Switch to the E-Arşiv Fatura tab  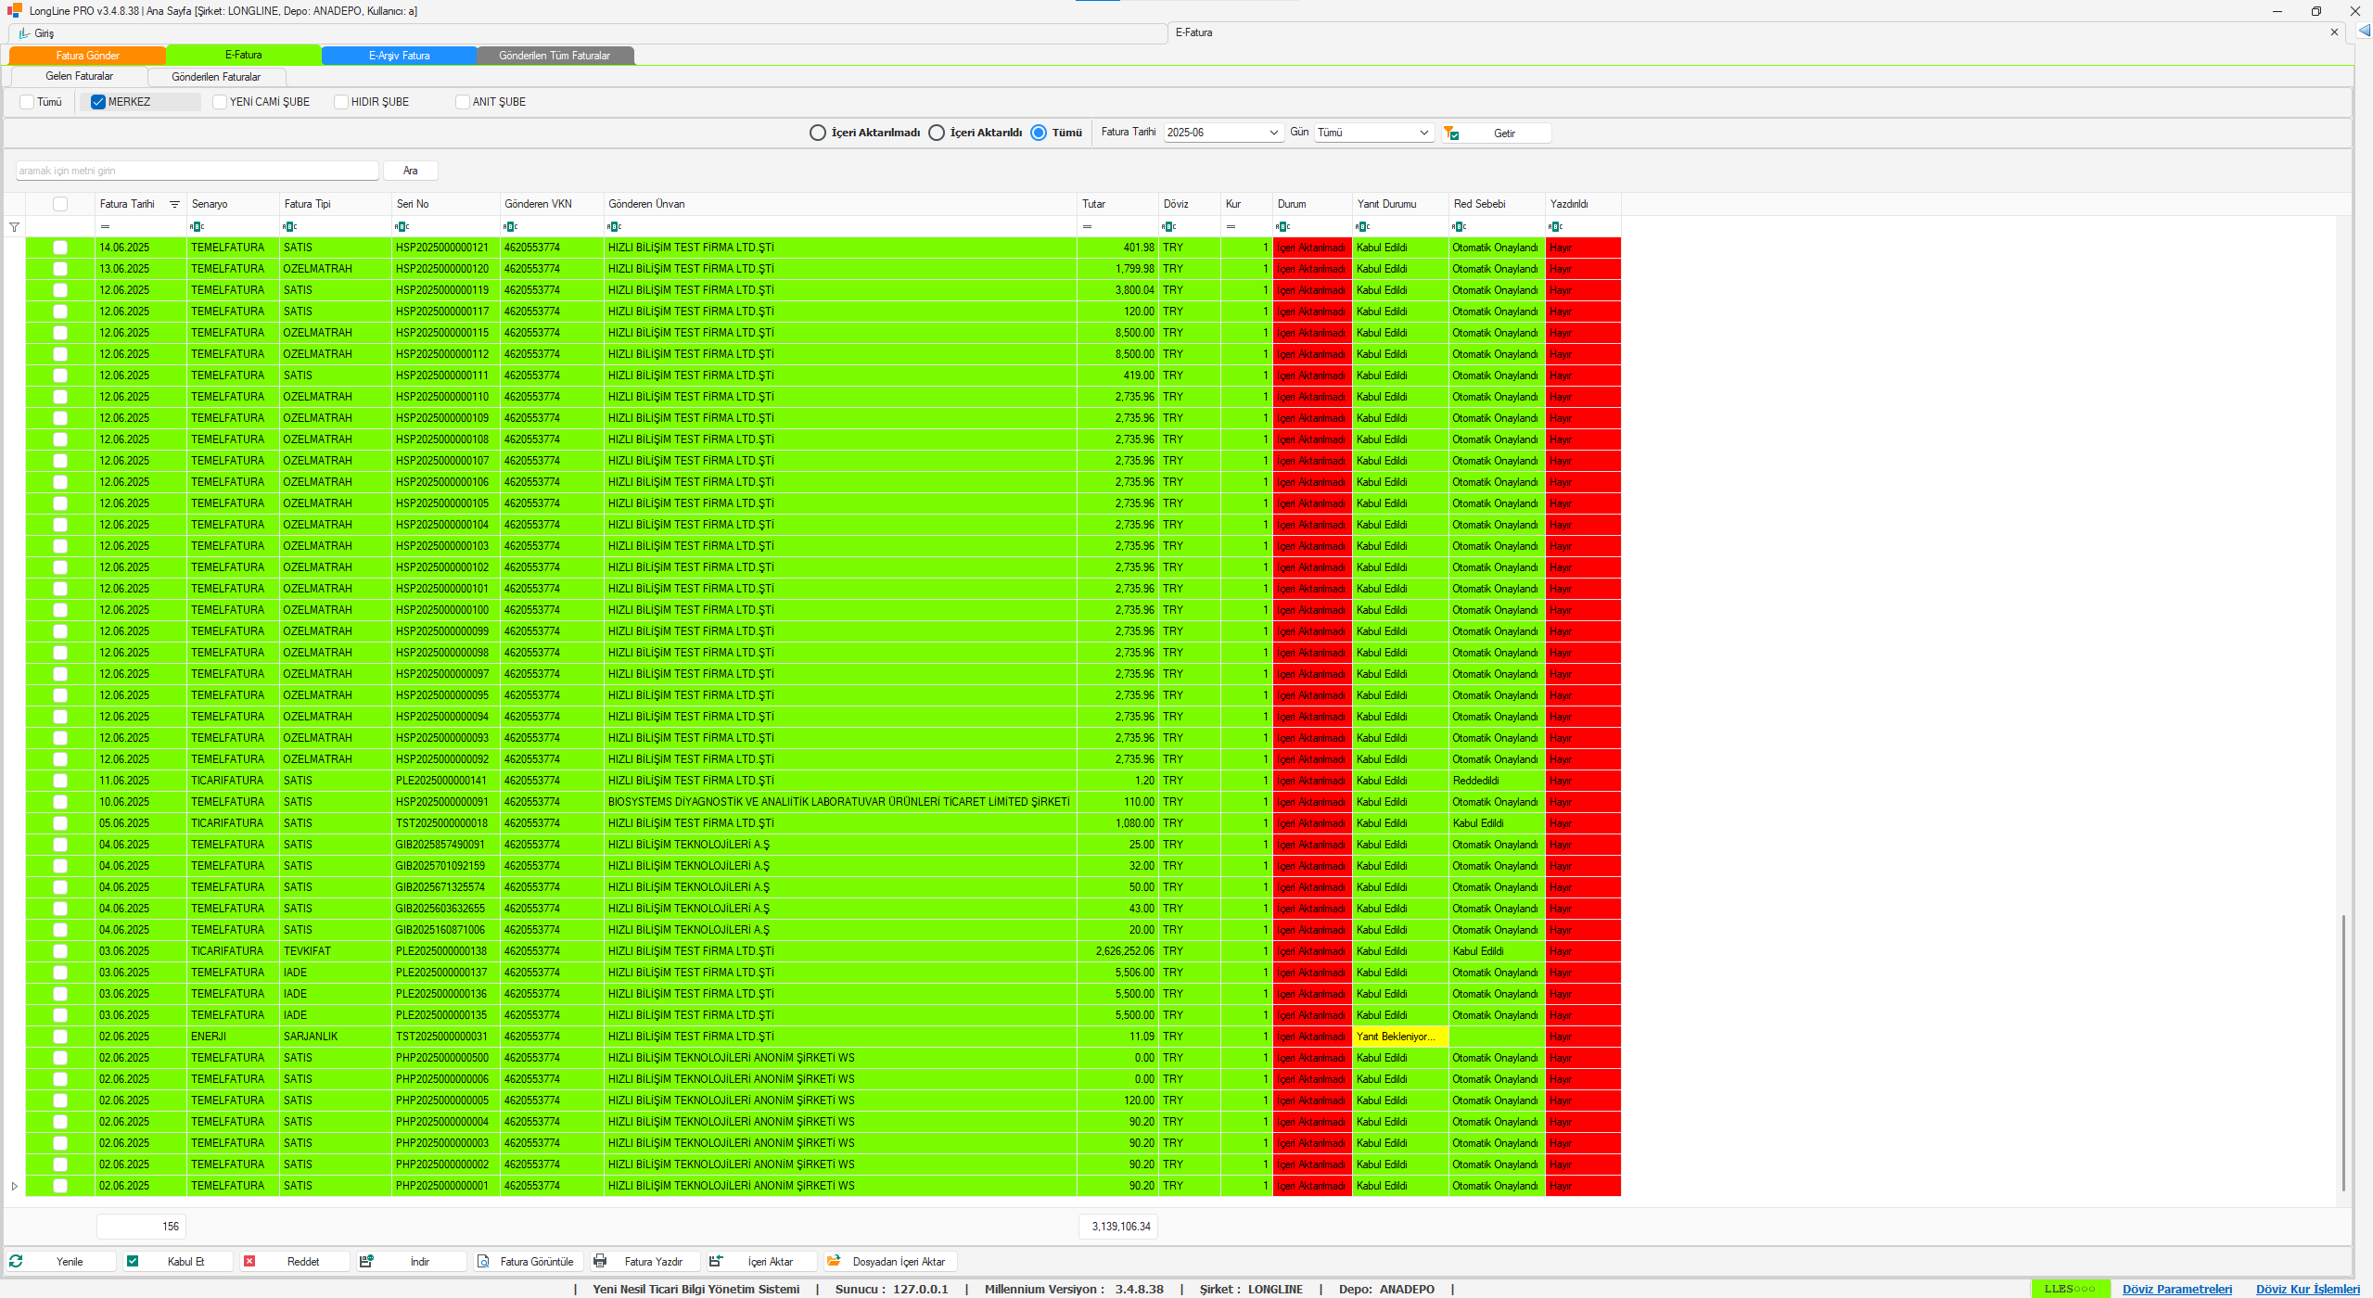(x=399, y=56)
